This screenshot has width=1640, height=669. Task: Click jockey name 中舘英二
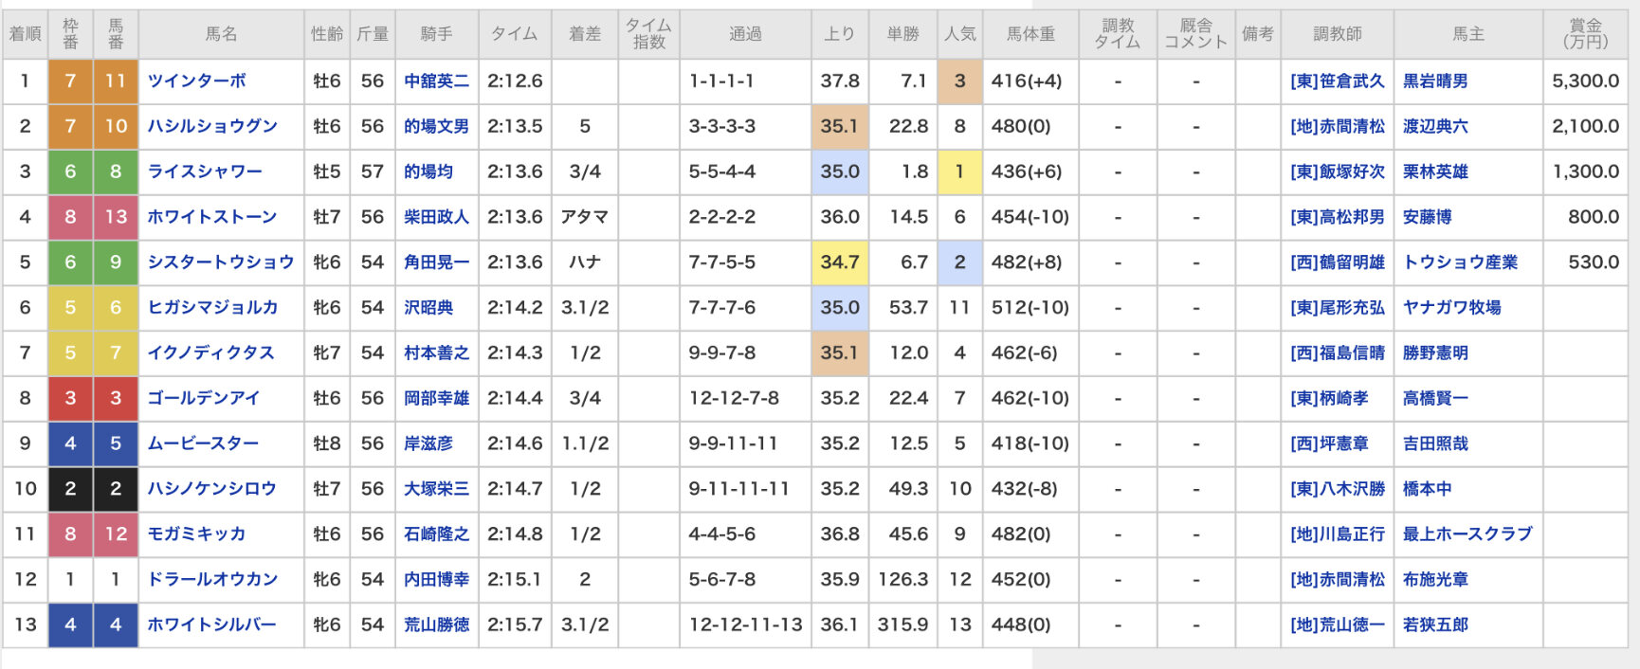(x=436, y=81)
